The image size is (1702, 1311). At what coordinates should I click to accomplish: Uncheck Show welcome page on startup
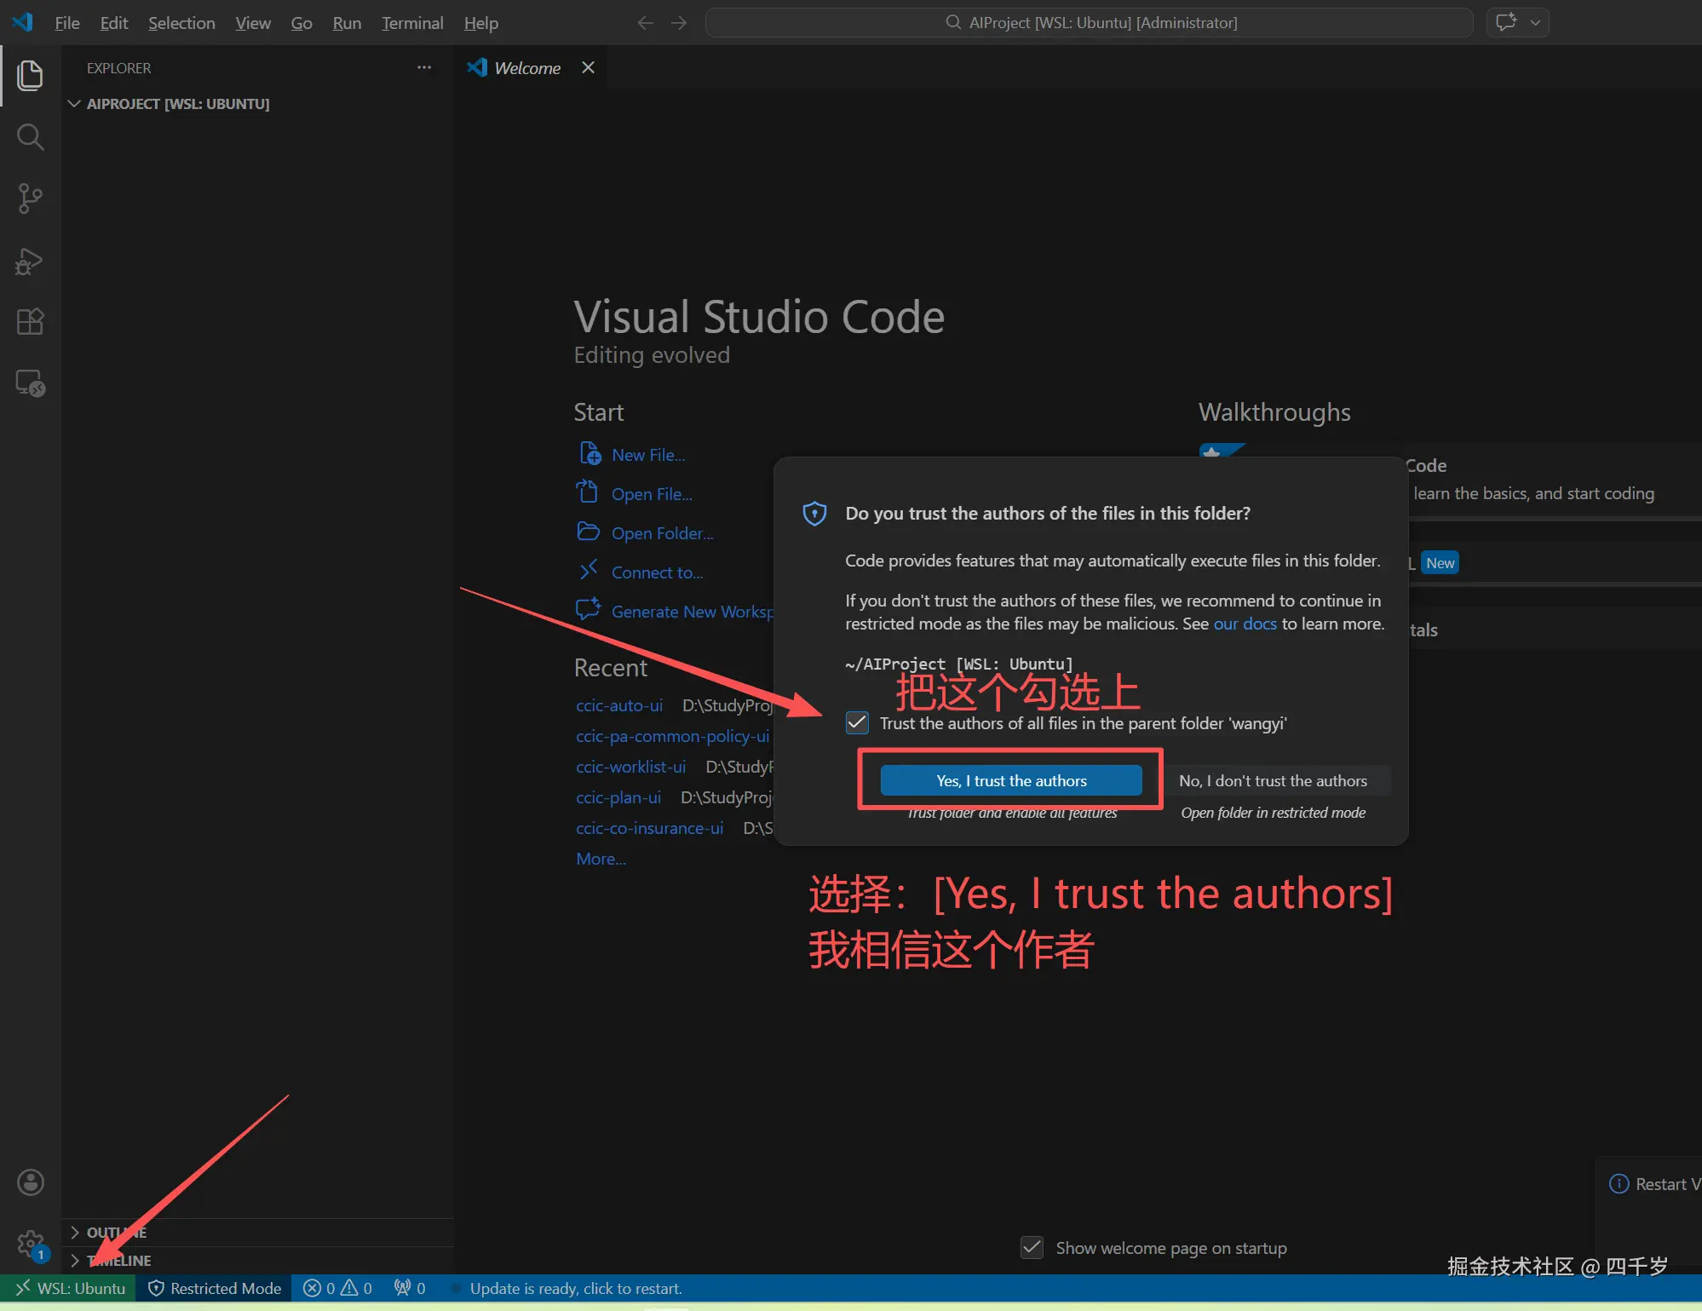pyautogui.click(x=1032, y=1248)
